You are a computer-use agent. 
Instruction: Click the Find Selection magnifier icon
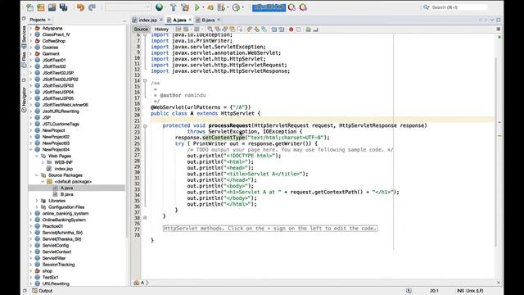210,29
